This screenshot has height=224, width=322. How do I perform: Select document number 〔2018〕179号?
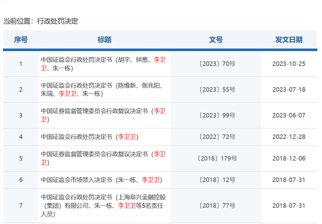click(217, 158)
